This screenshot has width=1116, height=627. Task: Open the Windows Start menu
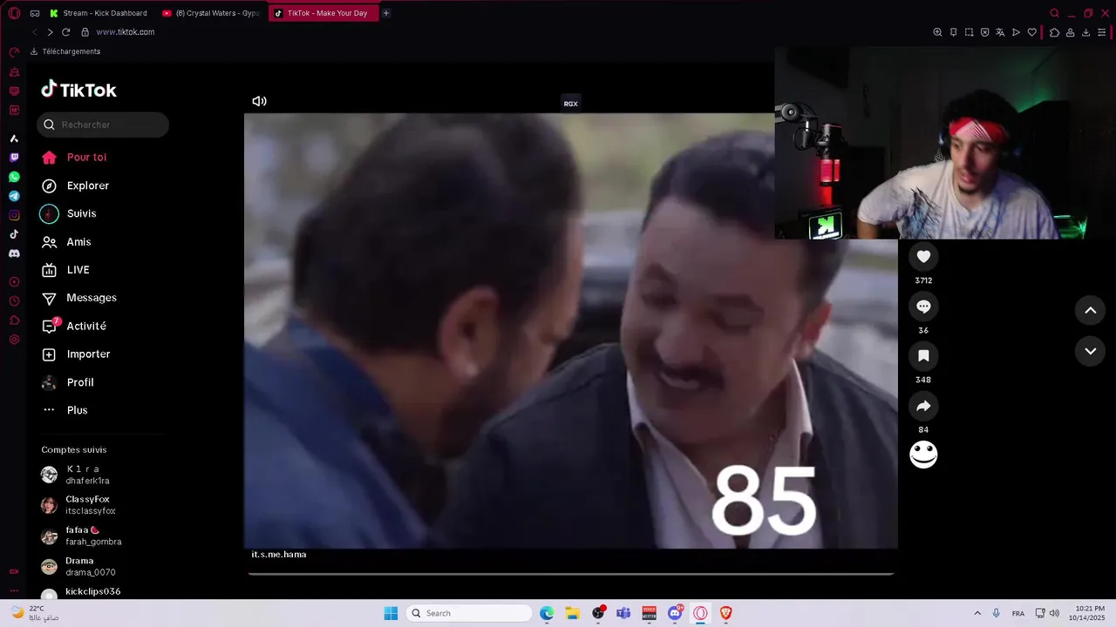tap(391, 613)
